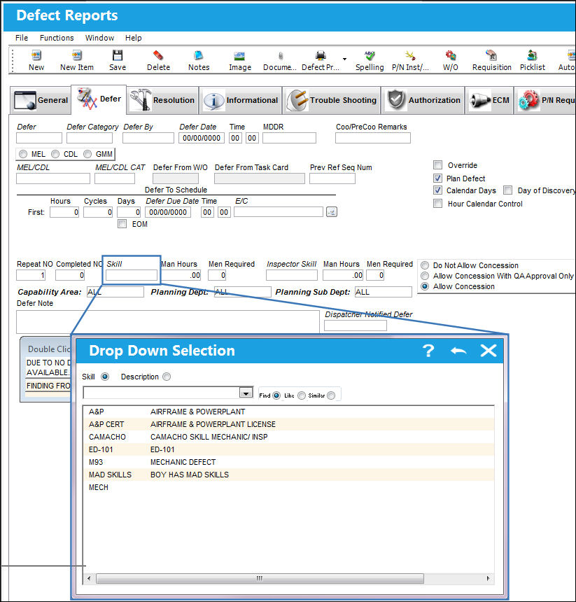Select the CDL radio button
The image size is (576, 602).
point(55,154)
